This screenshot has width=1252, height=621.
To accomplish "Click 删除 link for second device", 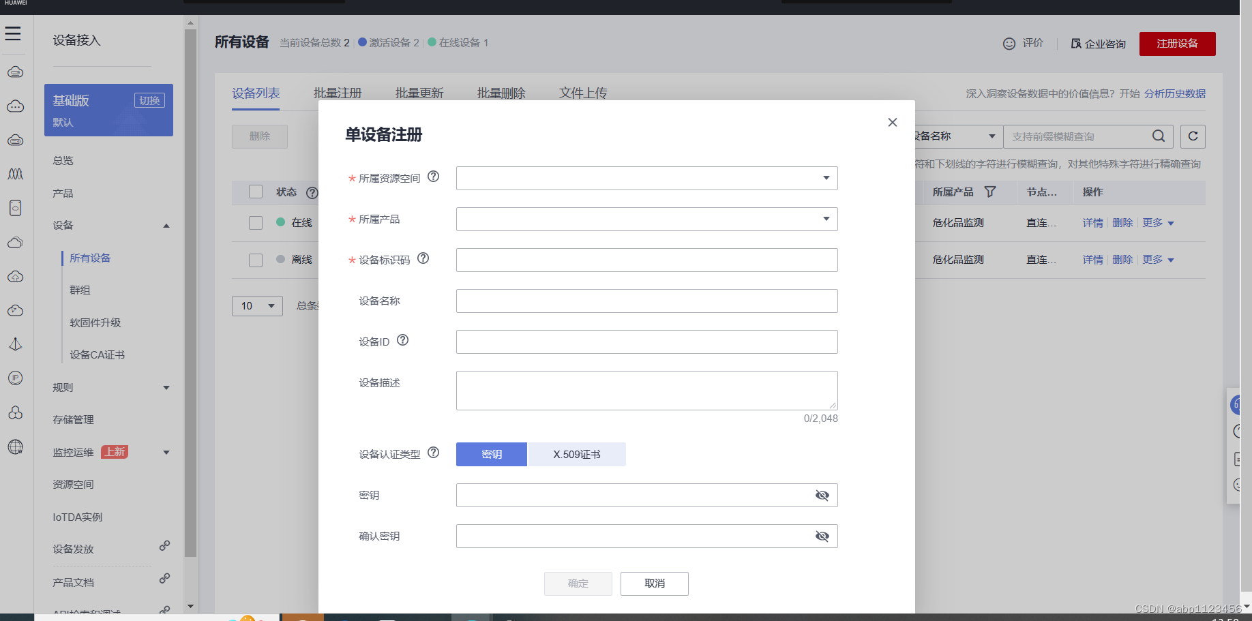I will tap(1122, 260).
